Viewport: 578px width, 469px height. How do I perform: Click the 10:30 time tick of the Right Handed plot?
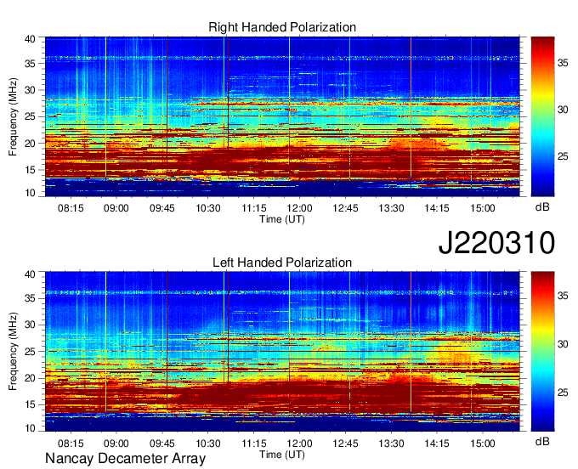208,208
